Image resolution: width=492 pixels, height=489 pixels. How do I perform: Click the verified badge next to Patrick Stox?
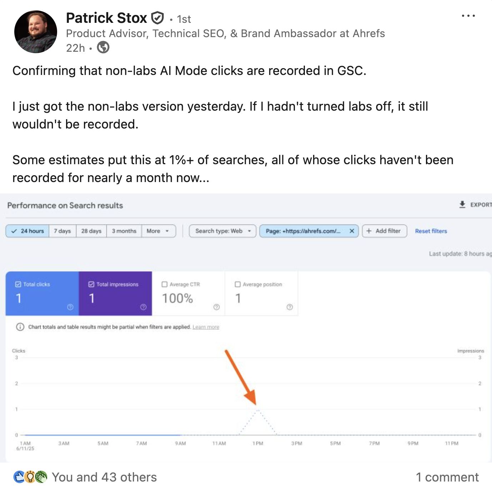coord(157,18)
